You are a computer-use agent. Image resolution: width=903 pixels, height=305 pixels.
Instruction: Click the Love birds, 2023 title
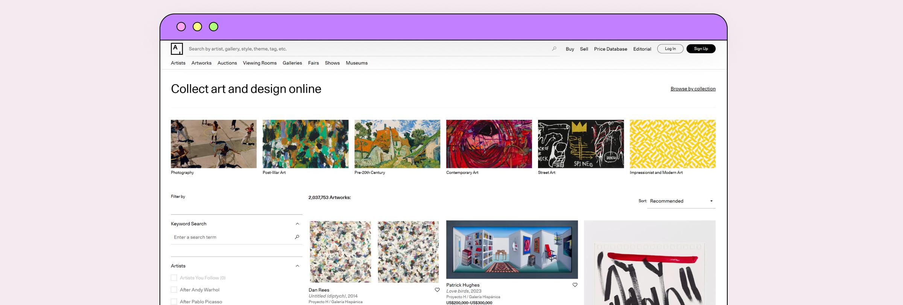click(x=464, y=291)
